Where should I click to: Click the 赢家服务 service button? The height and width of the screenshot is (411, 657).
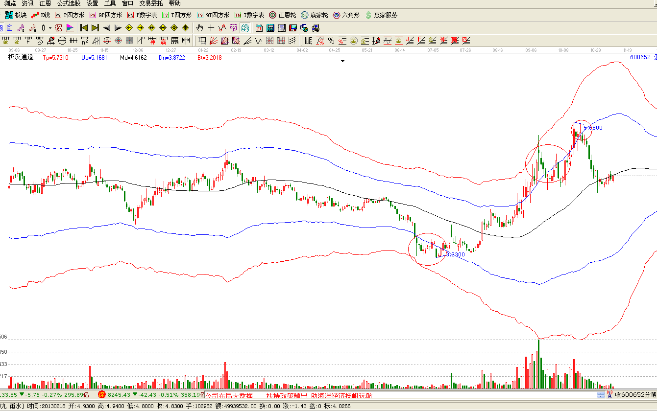(381, 15)
